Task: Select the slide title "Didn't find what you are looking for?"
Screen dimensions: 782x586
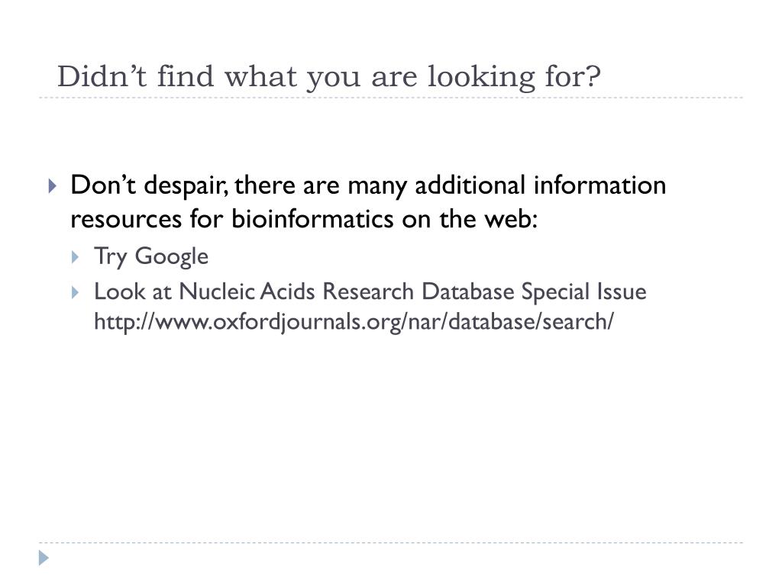Action: 329,77
